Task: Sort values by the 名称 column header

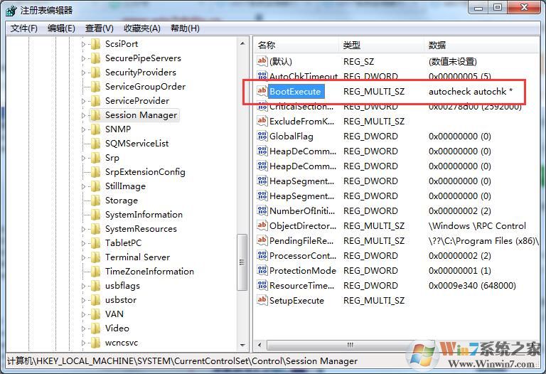Action: coord(296,45)
